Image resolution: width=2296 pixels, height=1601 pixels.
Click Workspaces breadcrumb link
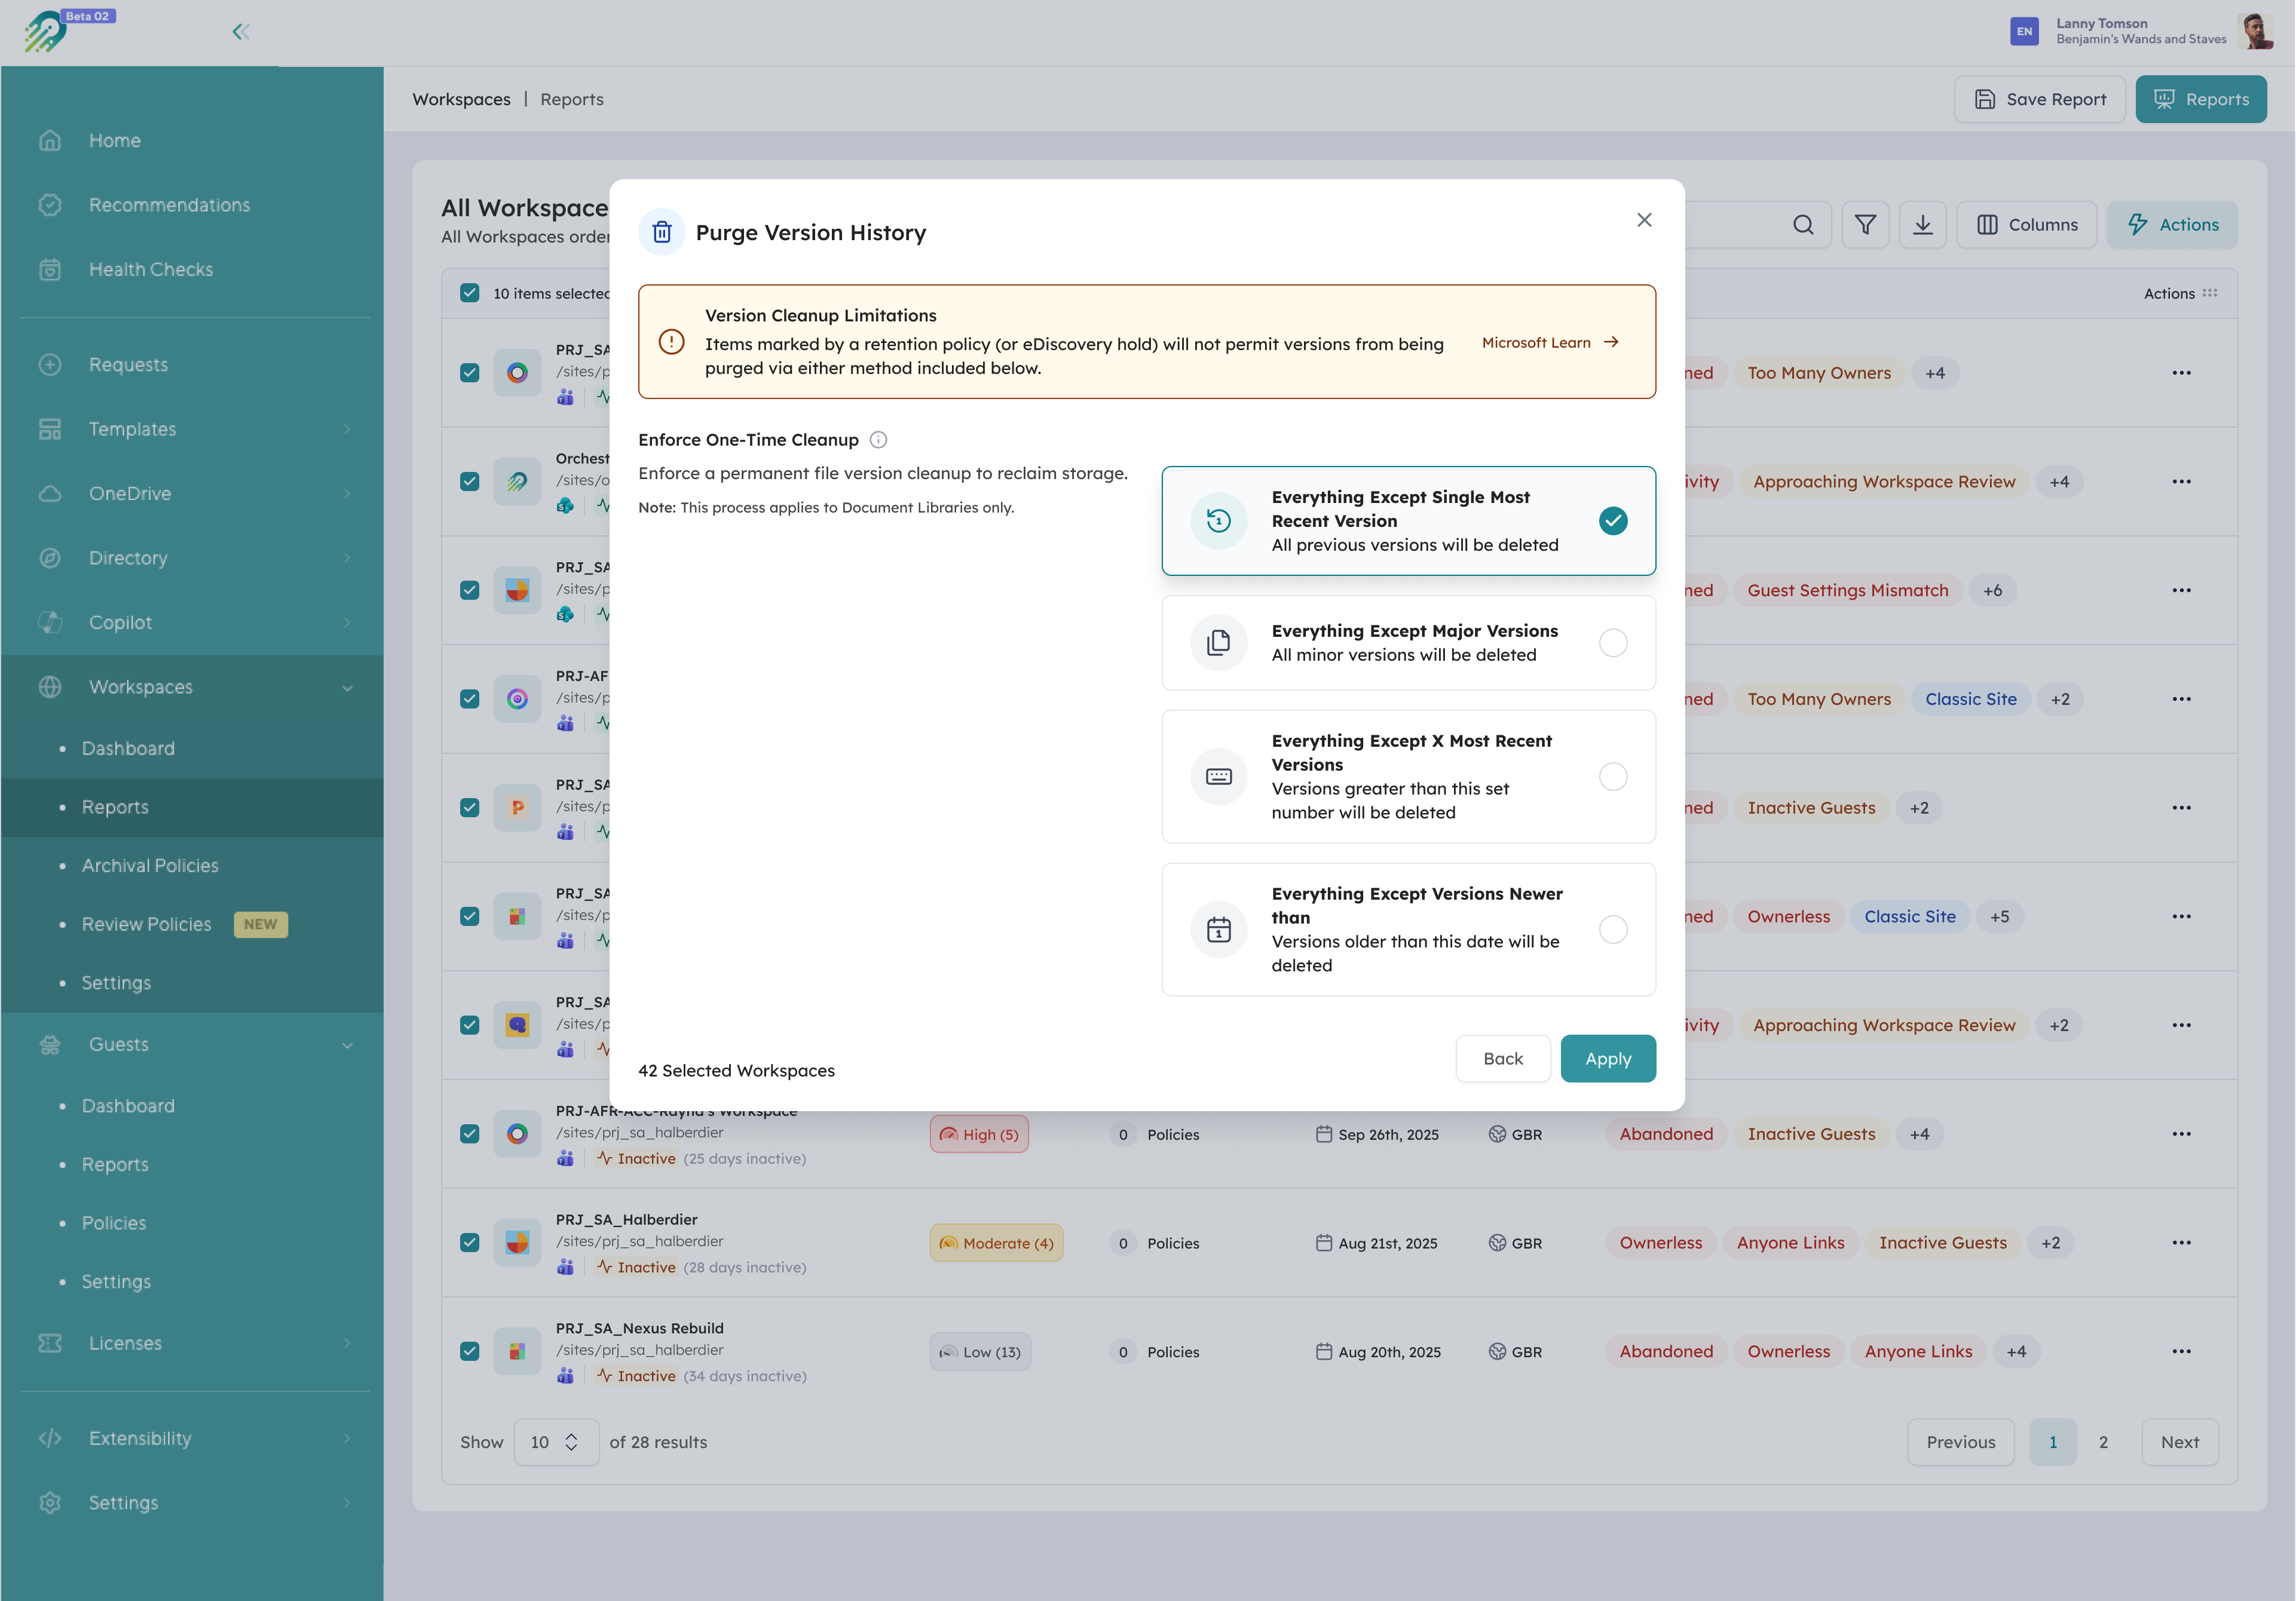click(x=461, y=99)
